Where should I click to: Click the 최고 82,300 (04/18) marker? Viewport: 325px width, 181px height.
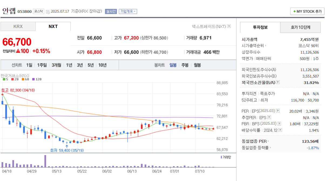click(x=18, y=90)
